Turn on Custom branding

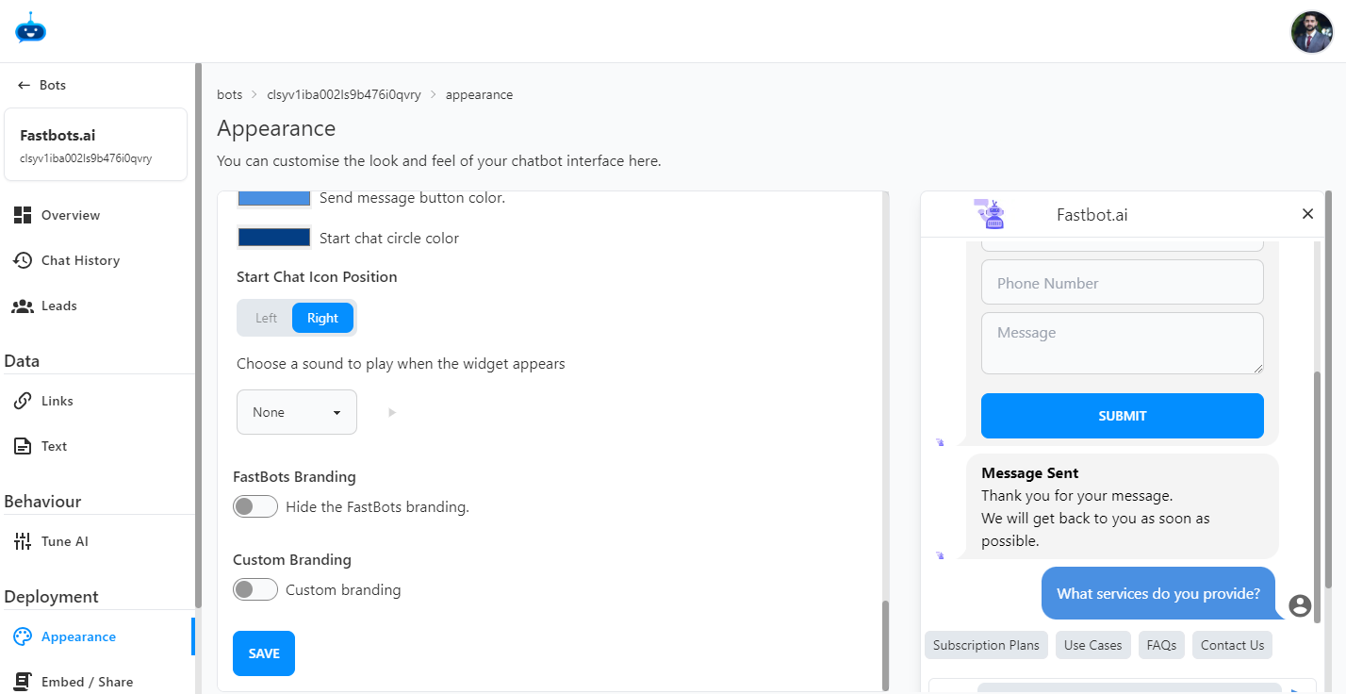pyautogui.click(x=254, y=588)
